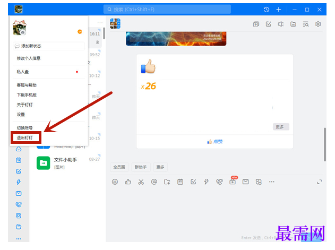Click the 点赞 like link
335x250 pixels.
[214, 141]
